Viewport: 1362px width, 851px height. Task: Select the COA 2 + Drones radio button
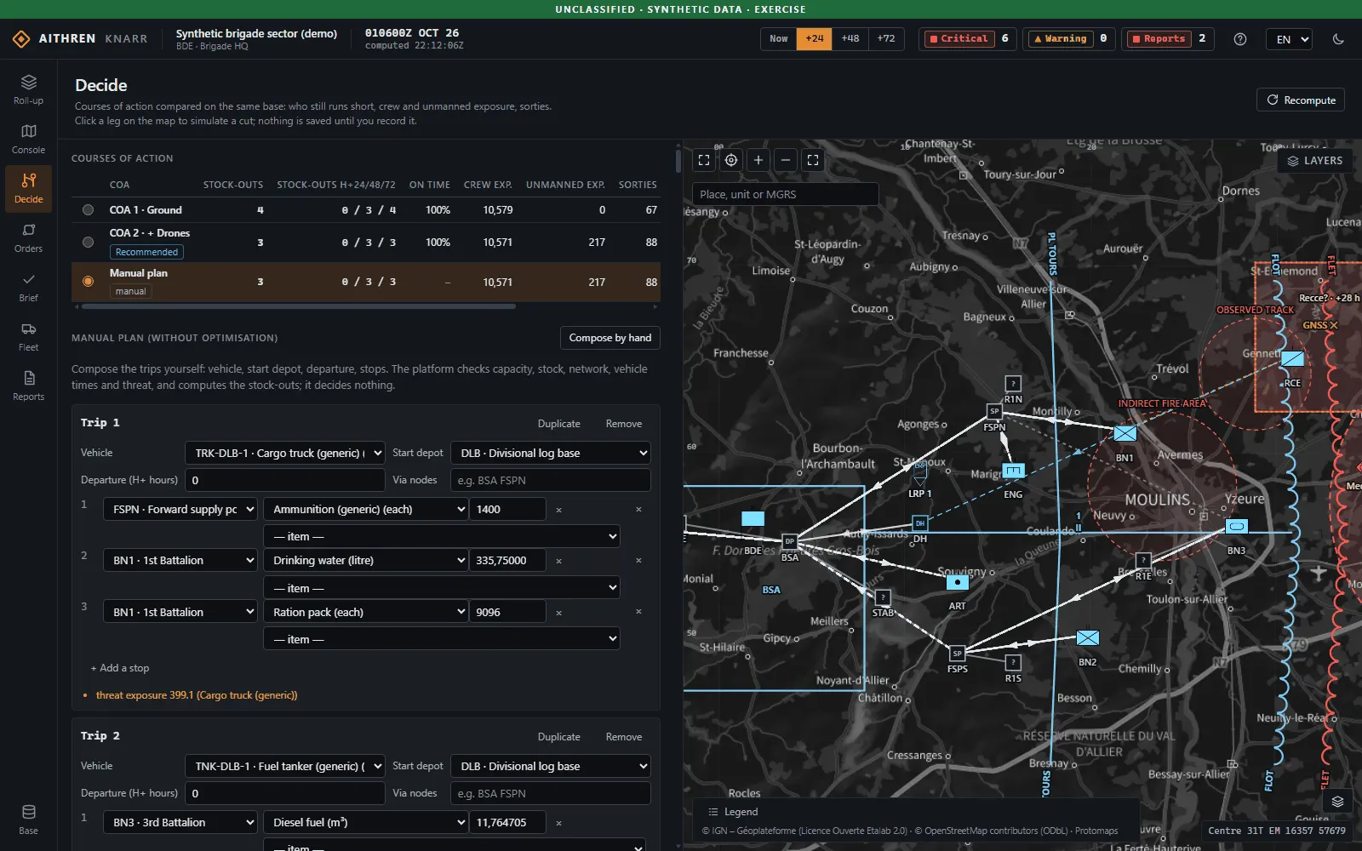coord(88,243)
